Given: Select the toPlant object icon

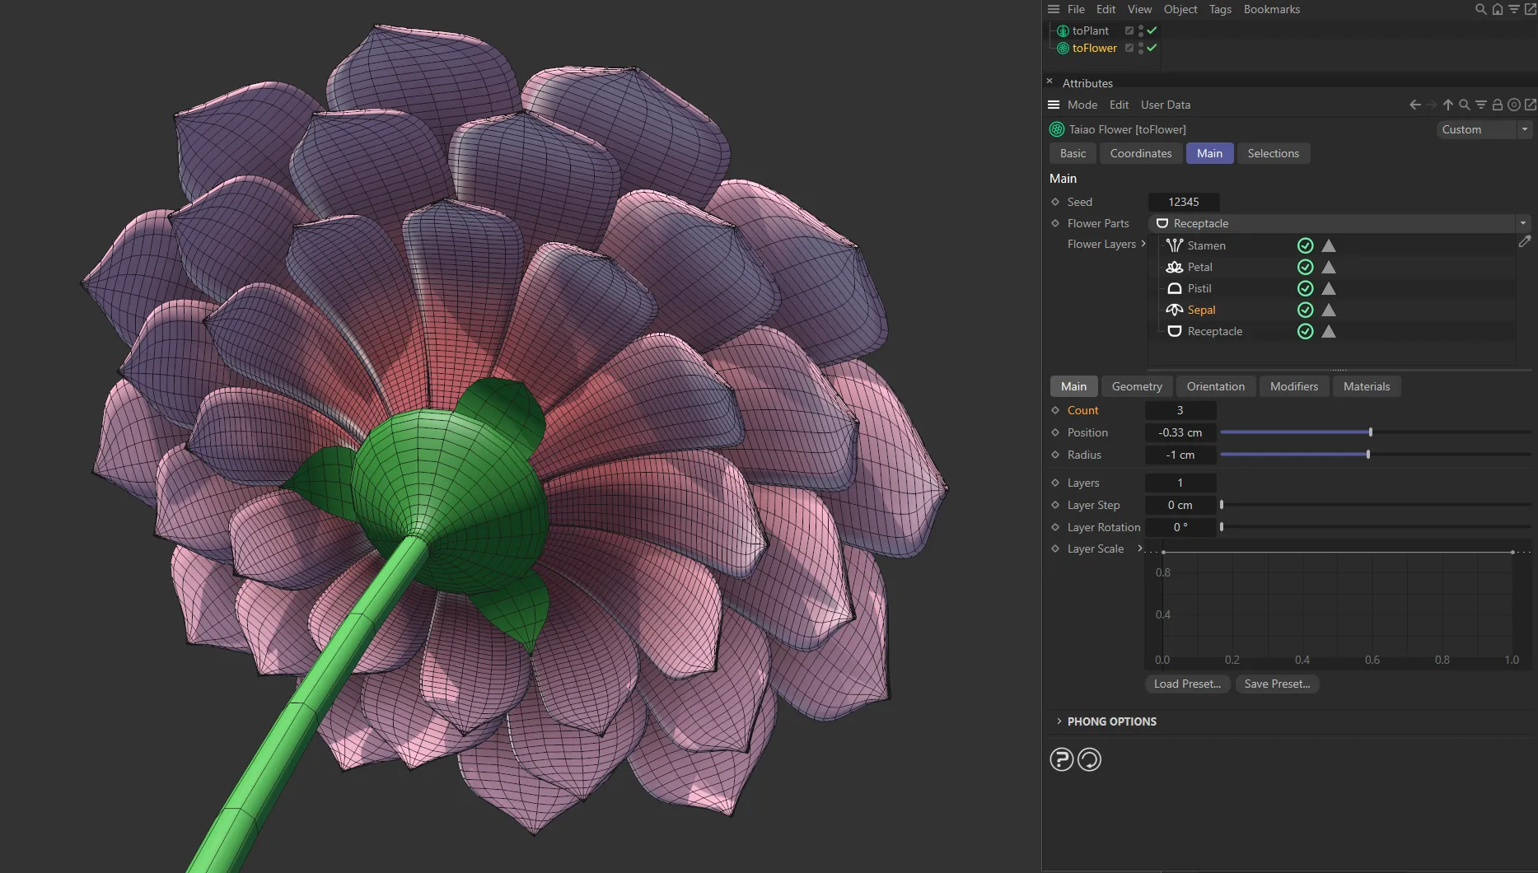Looking at the screenshot, I should 1063,30.
